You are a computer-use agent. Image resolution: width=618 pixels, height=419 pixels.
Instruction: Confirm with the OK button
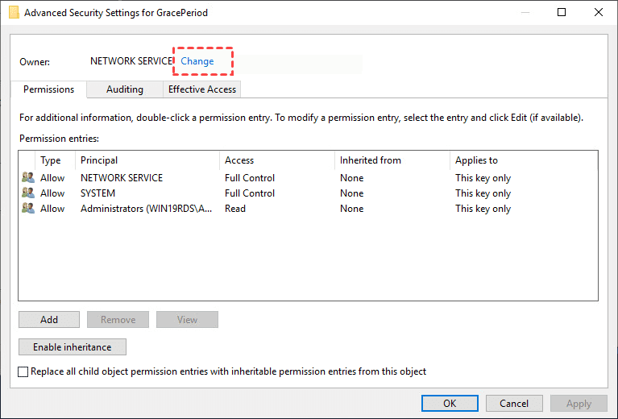point(450,404)
